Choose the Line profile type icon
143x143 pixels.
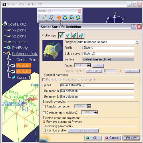(68, 35)
